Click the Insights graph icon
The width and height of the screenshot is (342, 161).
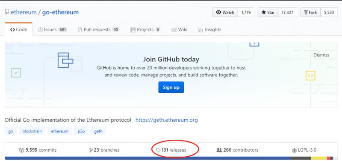click(200, 30)
